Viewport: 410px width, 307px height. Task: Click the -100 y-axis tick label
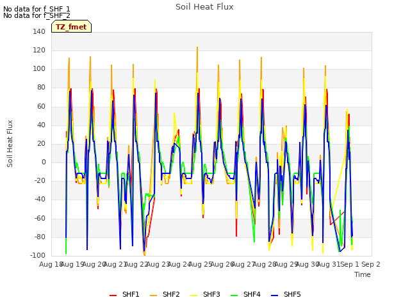[x=38, y=255]
